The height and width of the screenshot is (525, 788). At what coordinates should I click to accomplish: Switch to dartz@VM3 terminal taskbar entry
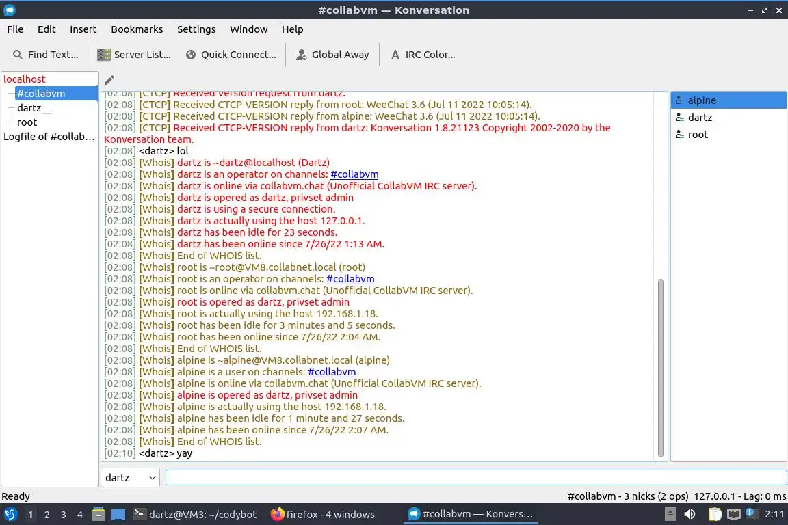pos(195,515)
